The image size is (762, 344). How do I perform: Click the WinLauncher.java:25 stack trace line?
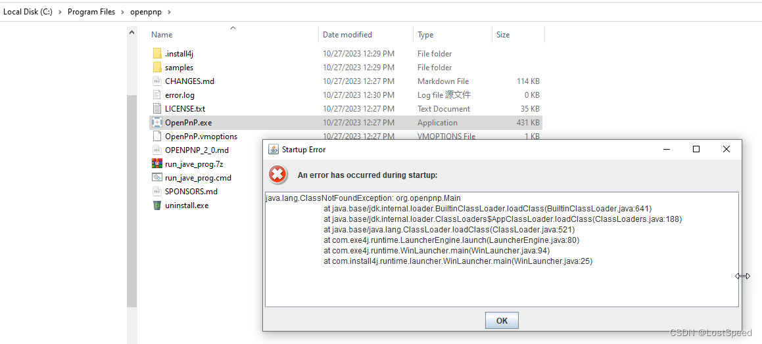coord(458,261)
